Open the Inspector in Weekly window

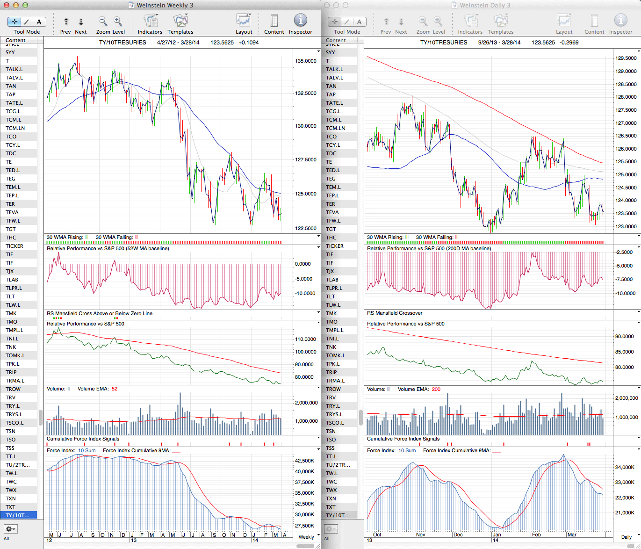click(x=300, y=21)
